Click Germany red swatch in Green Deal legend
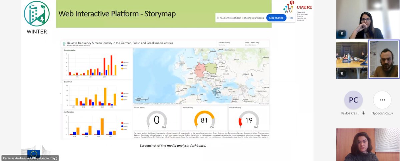Image resolution: width=400 pixels, height=161 pixels. click(x=122, y=93)
